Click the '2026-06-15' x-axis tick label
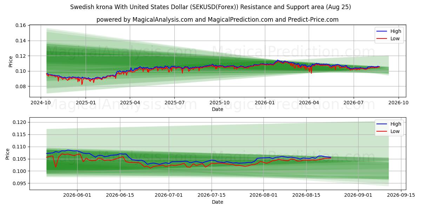 (x=120, y=195)
